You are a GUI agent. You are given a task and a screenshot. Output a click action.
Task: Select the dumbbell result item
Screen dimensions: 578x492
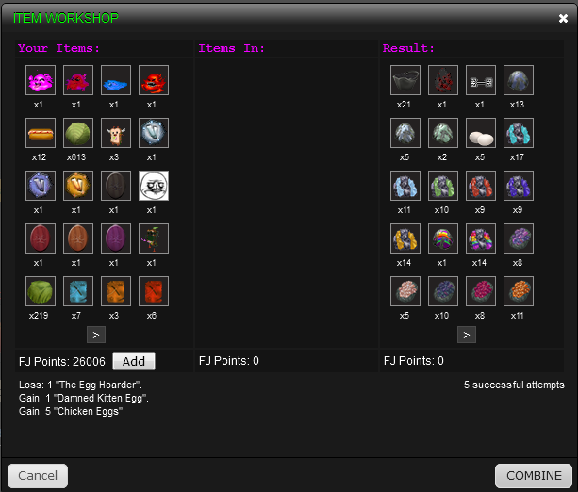[x=481, y=80]
